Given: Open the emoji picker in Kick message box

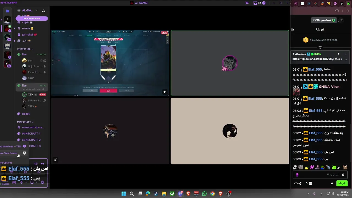Looking at the screenshot, I should click(343, 175).
